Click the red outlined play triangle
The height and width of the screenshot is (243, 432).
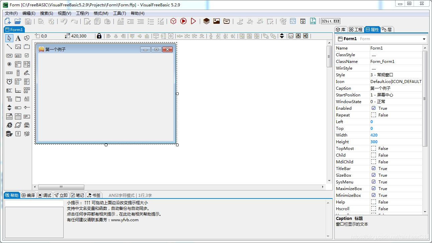pyautogui.click(x=193, y=21)
